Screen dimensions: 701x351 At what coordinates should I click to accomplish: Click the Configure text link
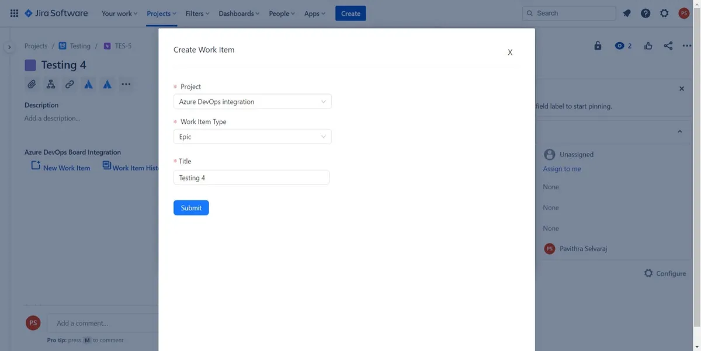(x=671, y=273)
